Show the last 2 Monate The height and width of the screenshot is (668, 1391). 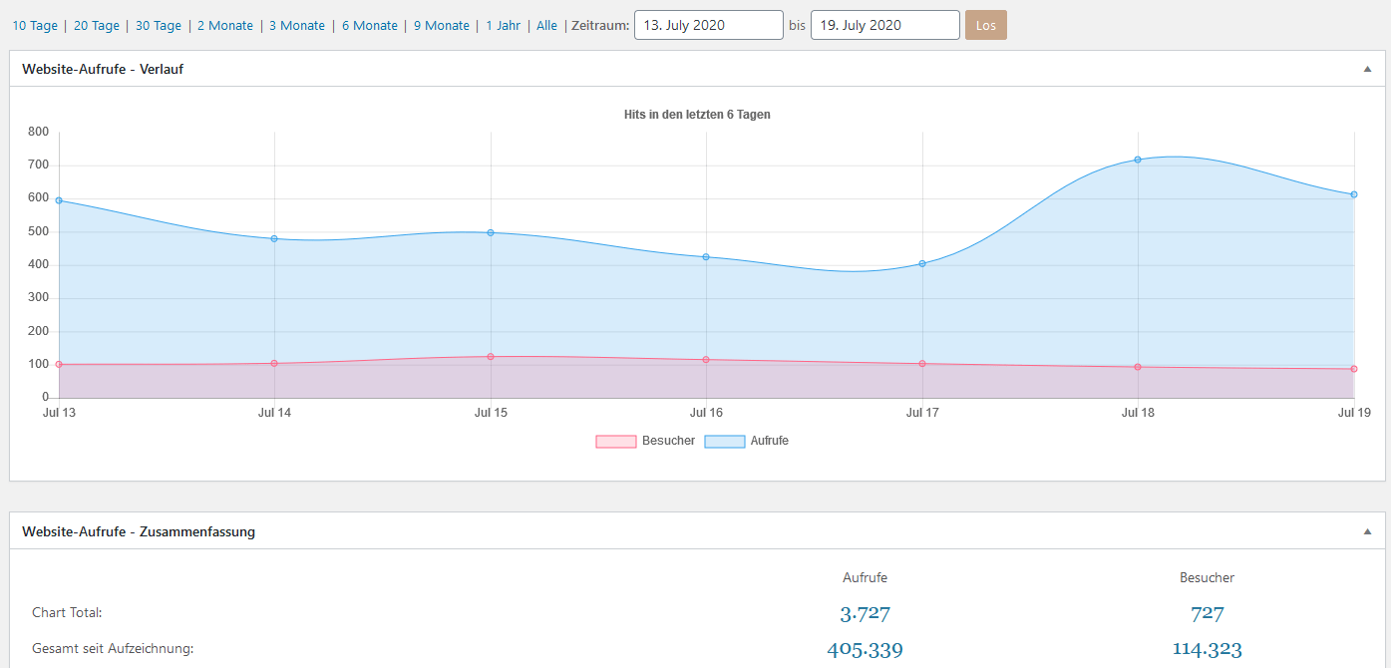[x=225, y=26]
